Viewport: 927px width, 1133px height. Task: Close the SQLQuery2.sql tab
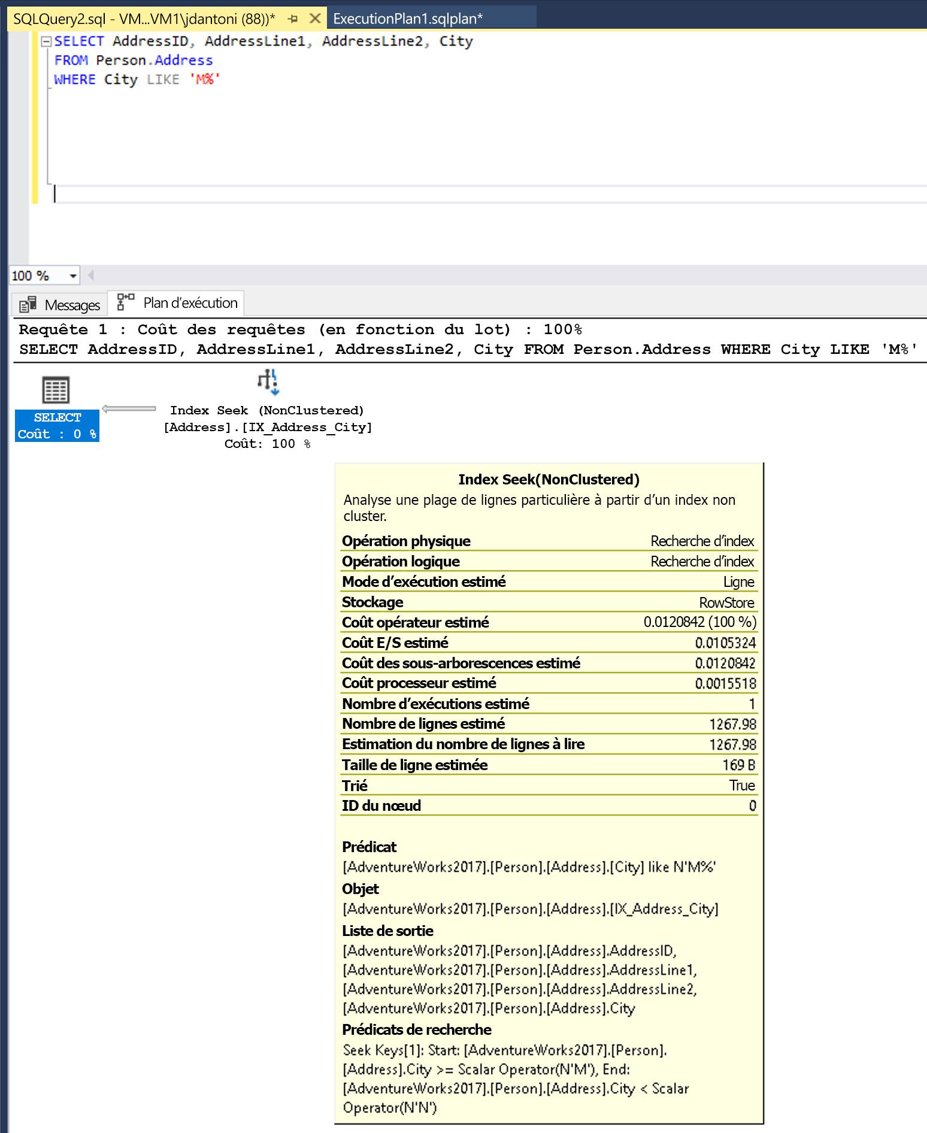[x=314, y=19]
